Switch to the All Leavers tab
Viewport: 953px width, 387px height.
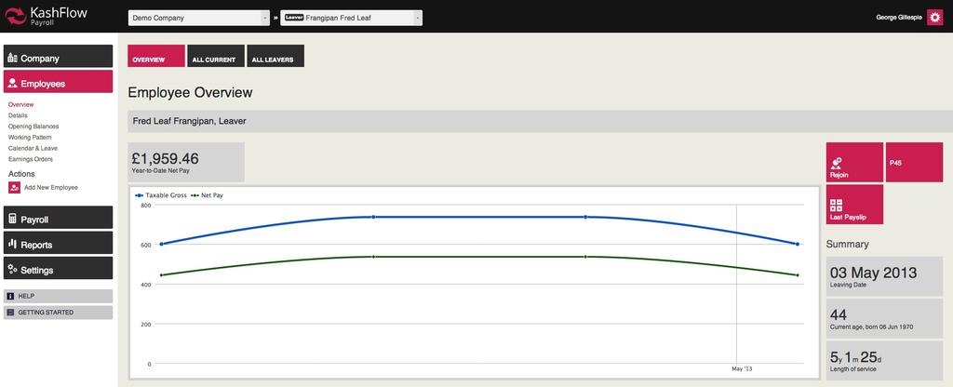[275, 57]
